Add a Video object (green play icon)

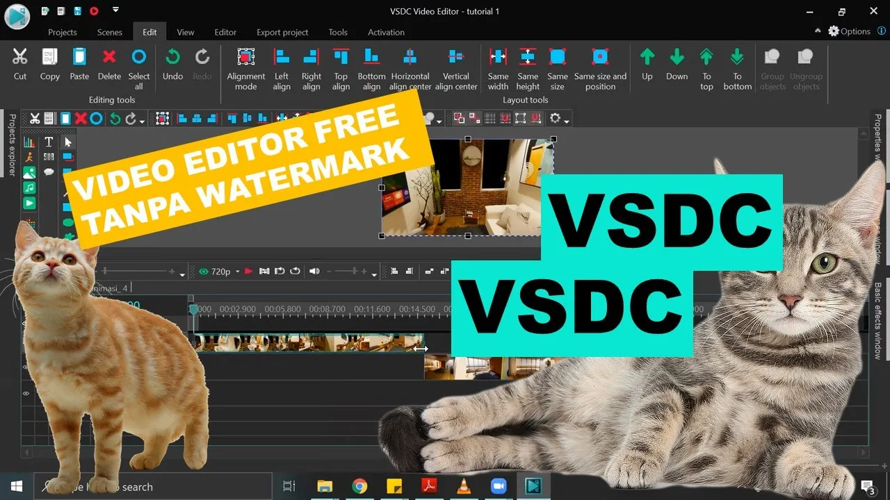[29, 203]
